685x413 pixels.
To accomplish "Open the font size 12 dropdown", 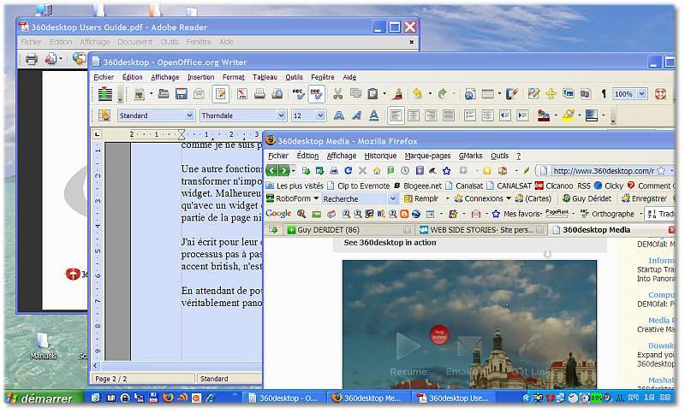I will (x=320, y=115).
